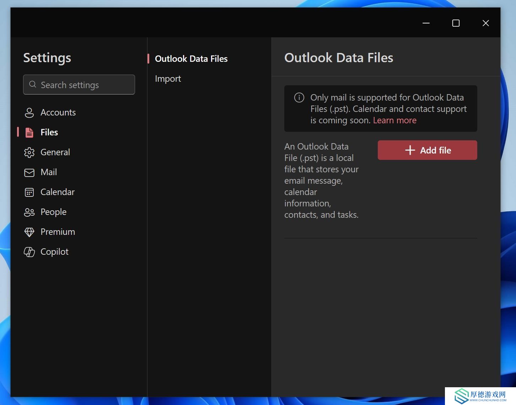Click the Premium diamond icon
The image size is (516, 405).
(29, 232)
